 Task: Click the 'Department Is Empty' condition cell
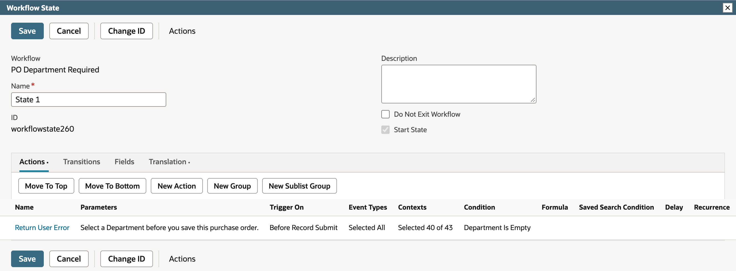point(497,228)
